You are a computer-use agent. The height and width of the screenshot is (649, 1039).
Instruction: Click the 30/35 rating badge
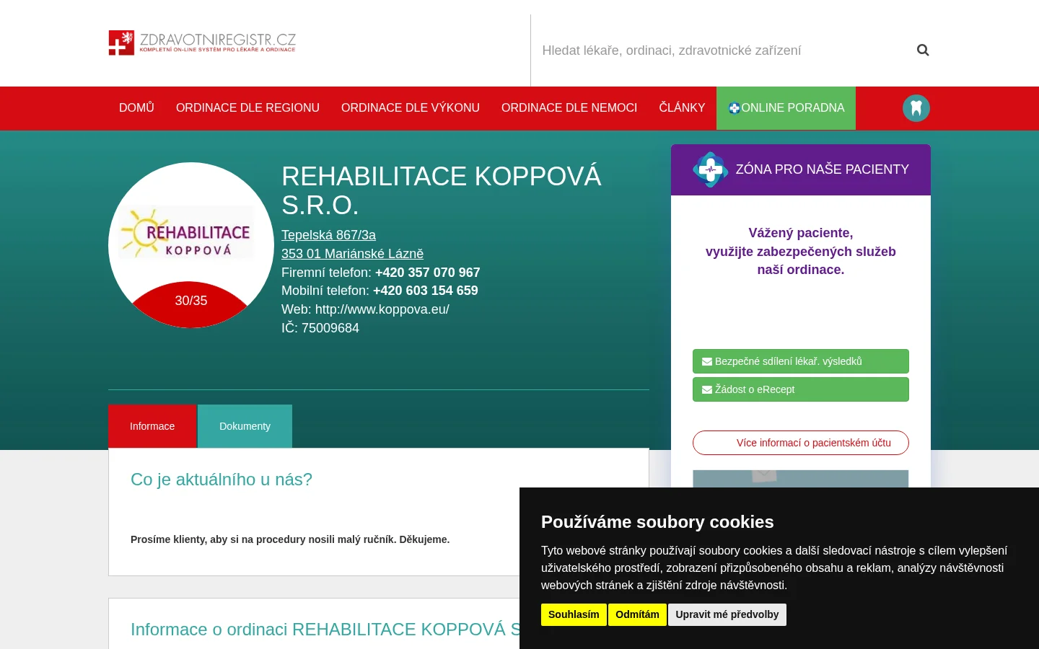[x=191, y=301]
